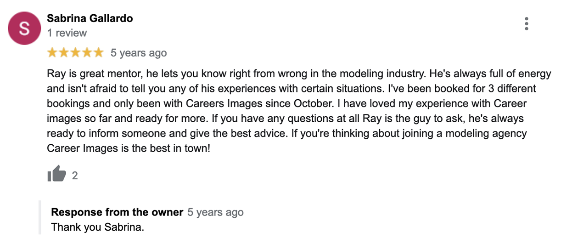The height and width of the screenshot is (244, 561).
Task: Open the three-dot review options menu
Action: point(526,24)
